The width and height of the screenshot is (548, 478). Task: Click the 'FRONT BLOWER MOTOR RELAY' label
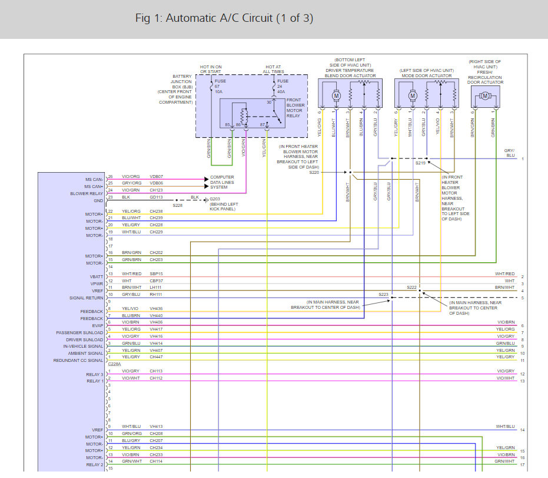click(295, 108)
